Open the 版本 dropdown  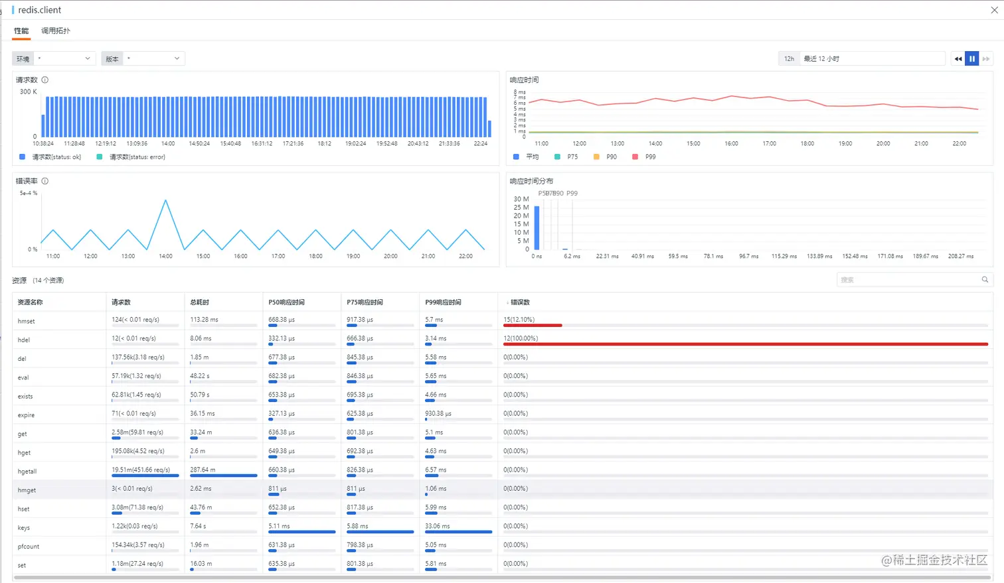click(x=153, y=59)
